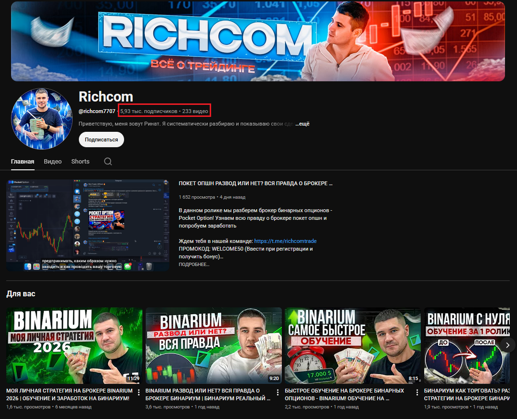
Task: Open the Видео tab
Action: click(53, 161)
